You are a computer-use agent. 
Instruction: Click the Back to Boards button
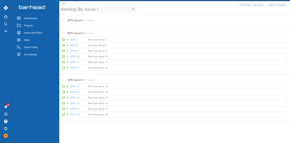278,5
